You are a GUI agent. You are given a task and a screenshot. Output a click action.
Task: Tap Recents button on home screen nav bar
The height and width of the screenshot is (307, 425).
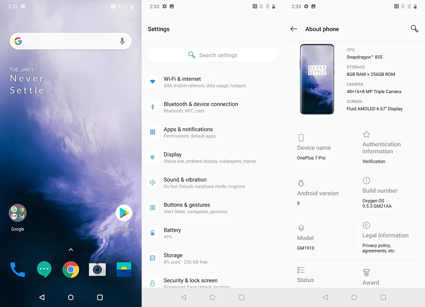coord(100,297)
